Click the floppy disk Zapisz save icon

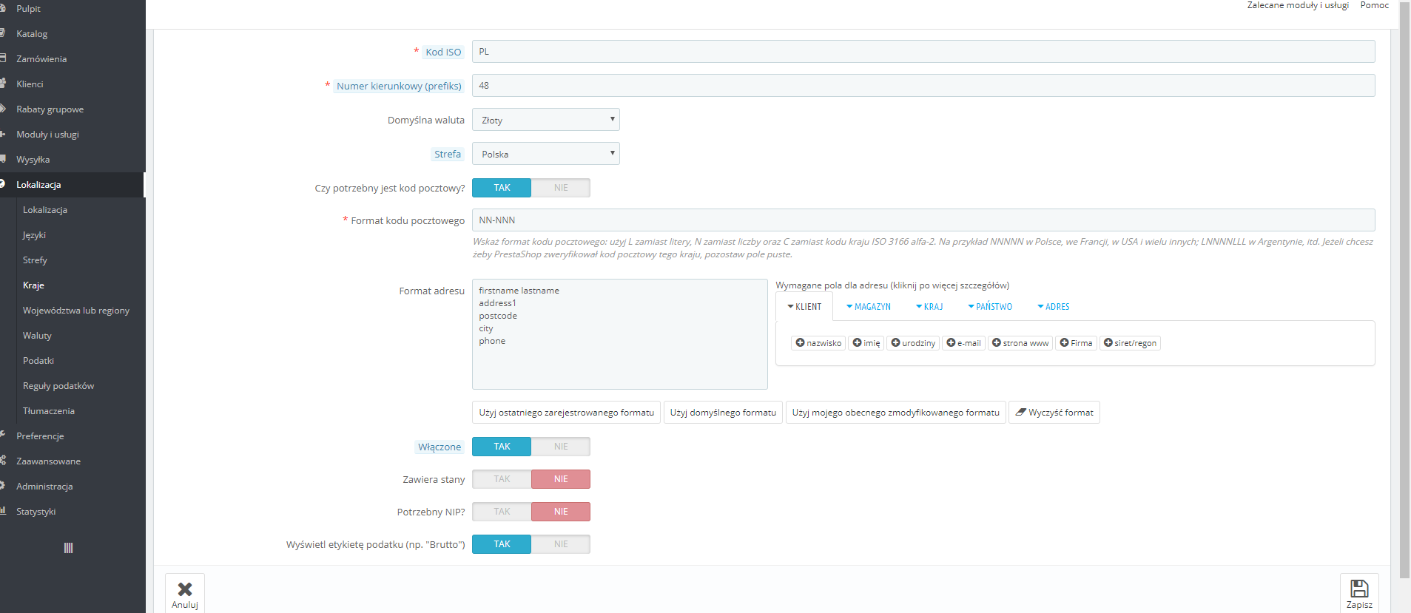tap(1359, 588)
